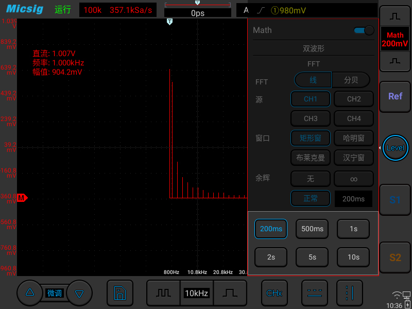Tap the battery charging icon

pyautogui.click(x=407, y=304)
